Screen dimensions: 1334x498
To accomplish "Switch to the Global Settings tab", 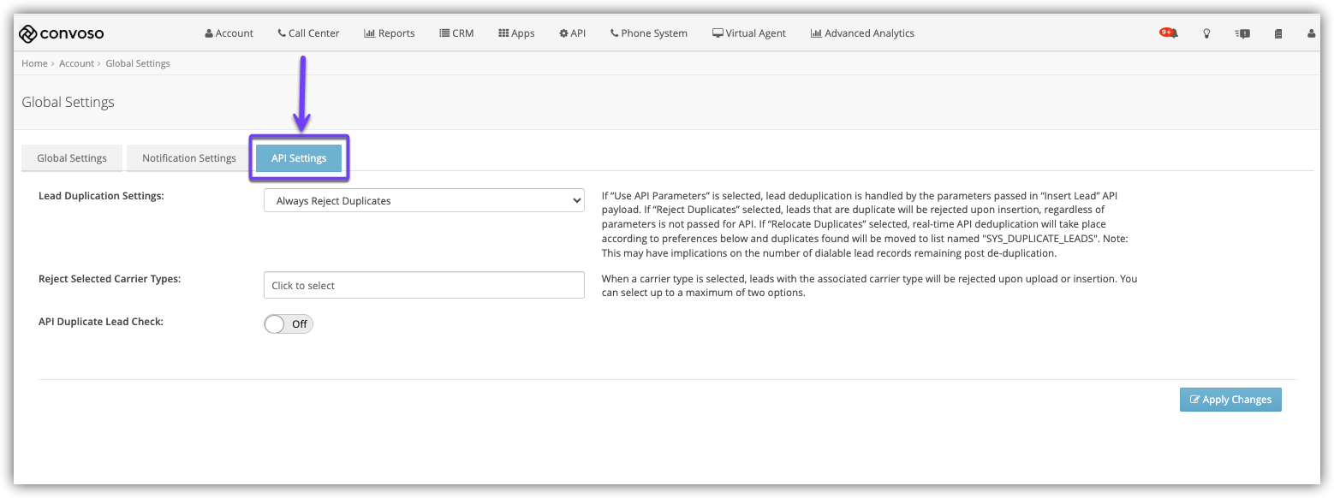I will coord(72,158).
